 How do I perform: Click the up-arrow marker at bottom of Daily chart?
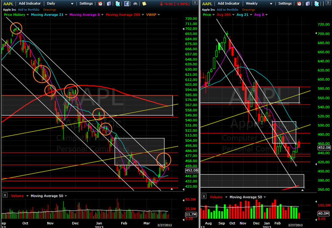(x=172, y=189)
